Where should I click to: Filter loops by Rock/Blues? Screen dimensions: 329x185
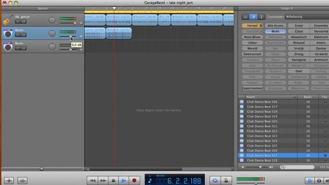pos(252,37)
